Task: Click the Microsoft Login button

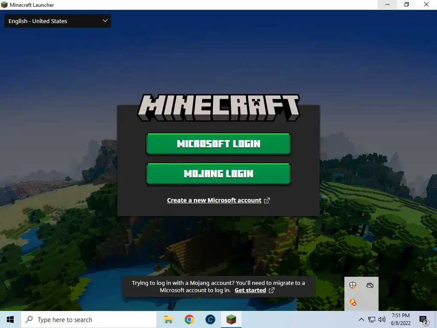Action: tap(218, 143)
